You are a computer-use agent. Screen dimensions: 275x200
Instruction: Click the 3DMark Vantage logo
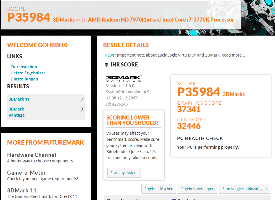(x=124, y=78)
